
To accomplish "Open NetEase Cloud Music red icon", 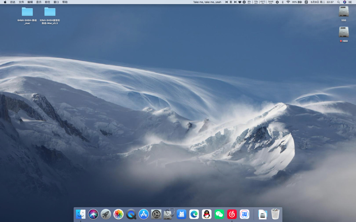I will [x=232, y=214].
